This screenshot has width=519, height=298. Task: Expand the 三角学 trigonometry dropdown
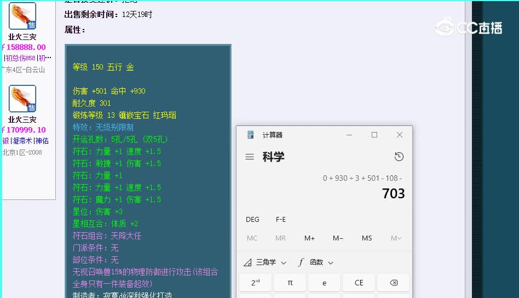(266, 262)
